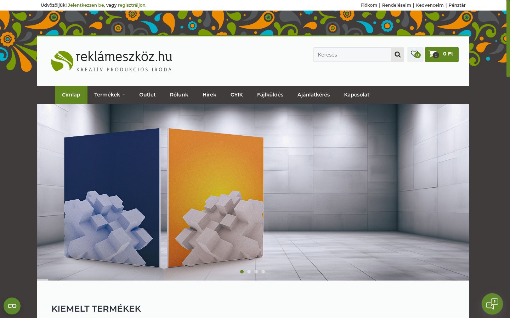The image size is (510, 318).
Task: Open the Fiókom account link
Action: click(369, 5)
